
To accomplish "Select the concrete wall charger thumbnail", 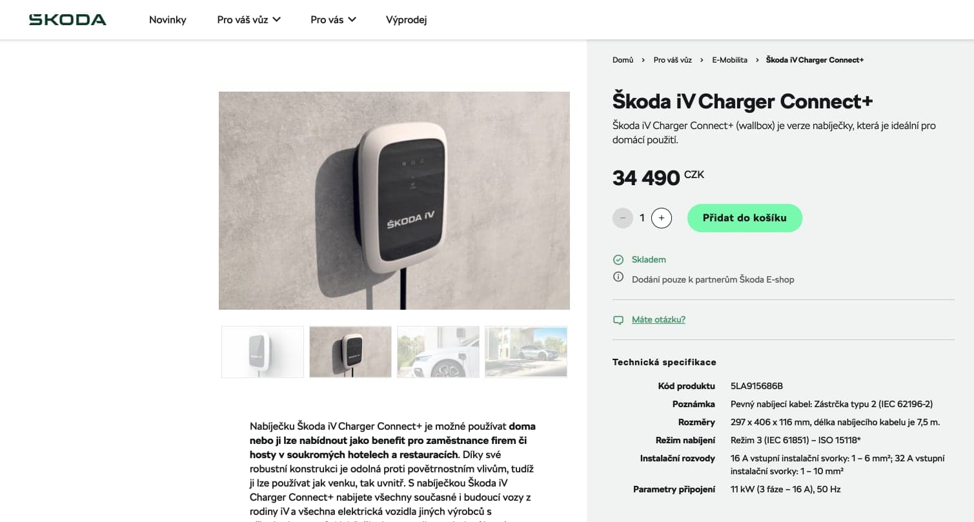I will click(350, 352).
